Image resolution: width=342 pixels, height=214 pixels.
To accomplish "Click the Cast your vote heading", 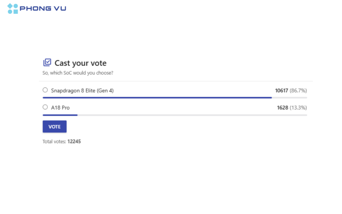I will click(x=80, y=63).
